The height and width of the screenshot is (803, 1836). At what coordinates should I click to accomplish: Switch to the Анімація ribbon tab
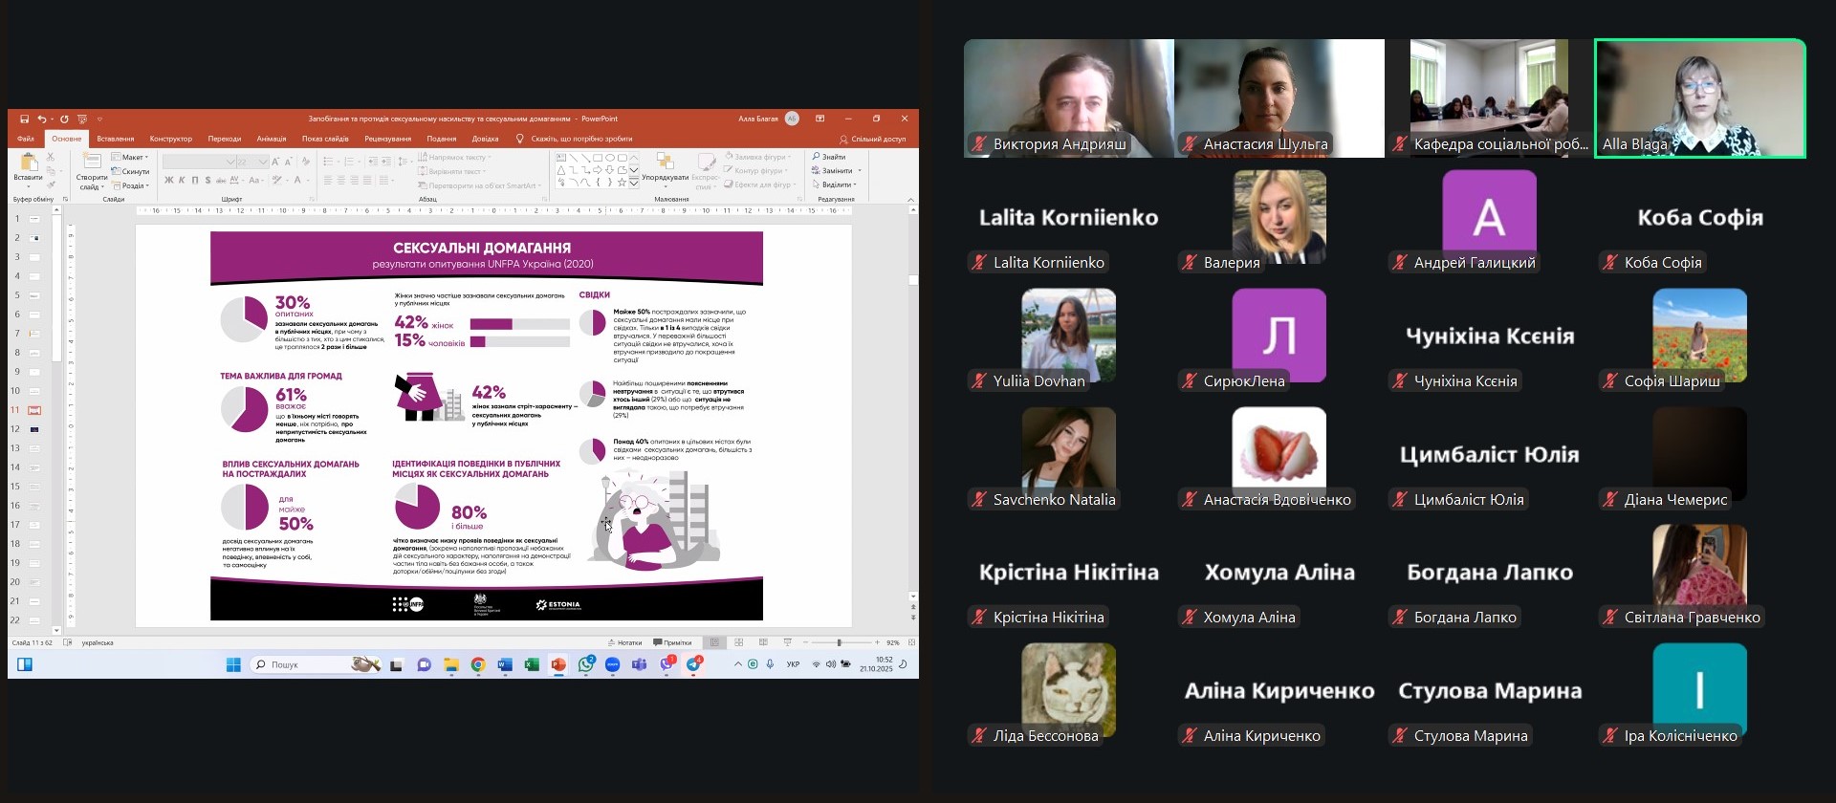272,139
